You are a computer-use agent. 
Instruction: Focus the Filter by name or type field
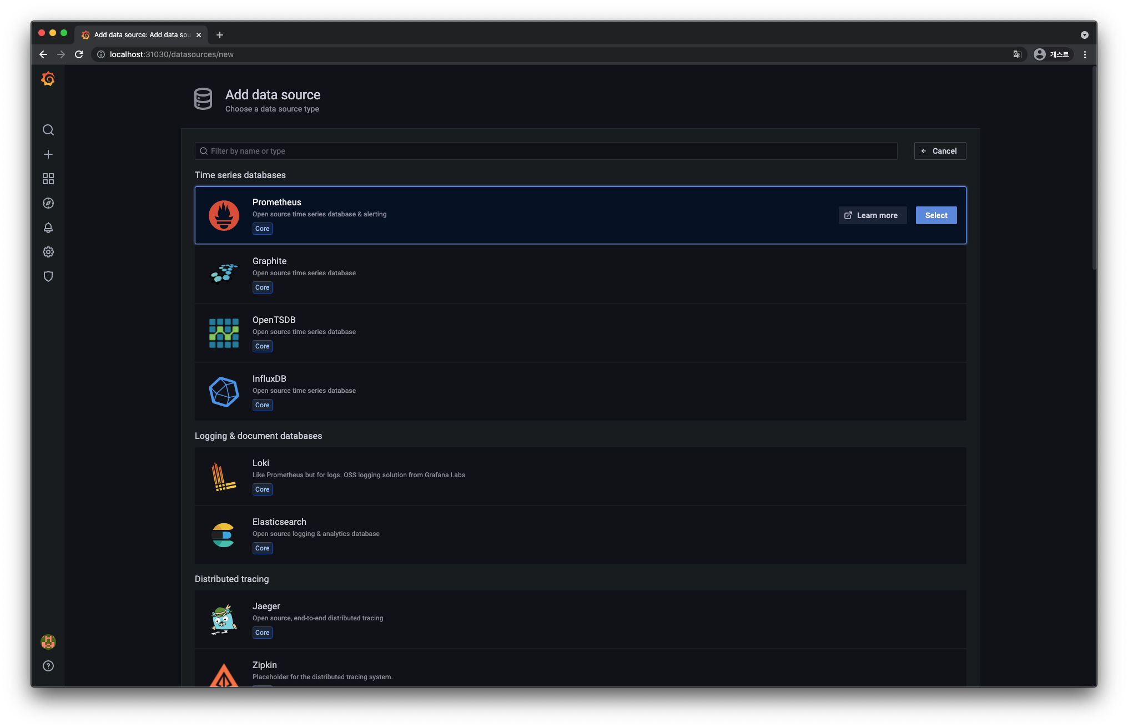tap(546, 151)
